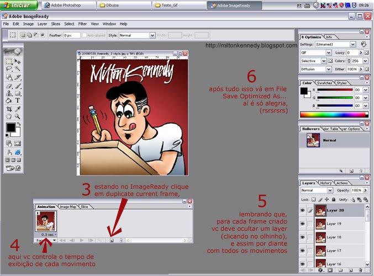Delete layer using Layers trash icon
The height and width of the screenshot is (276, 374).
pos(361,270)
